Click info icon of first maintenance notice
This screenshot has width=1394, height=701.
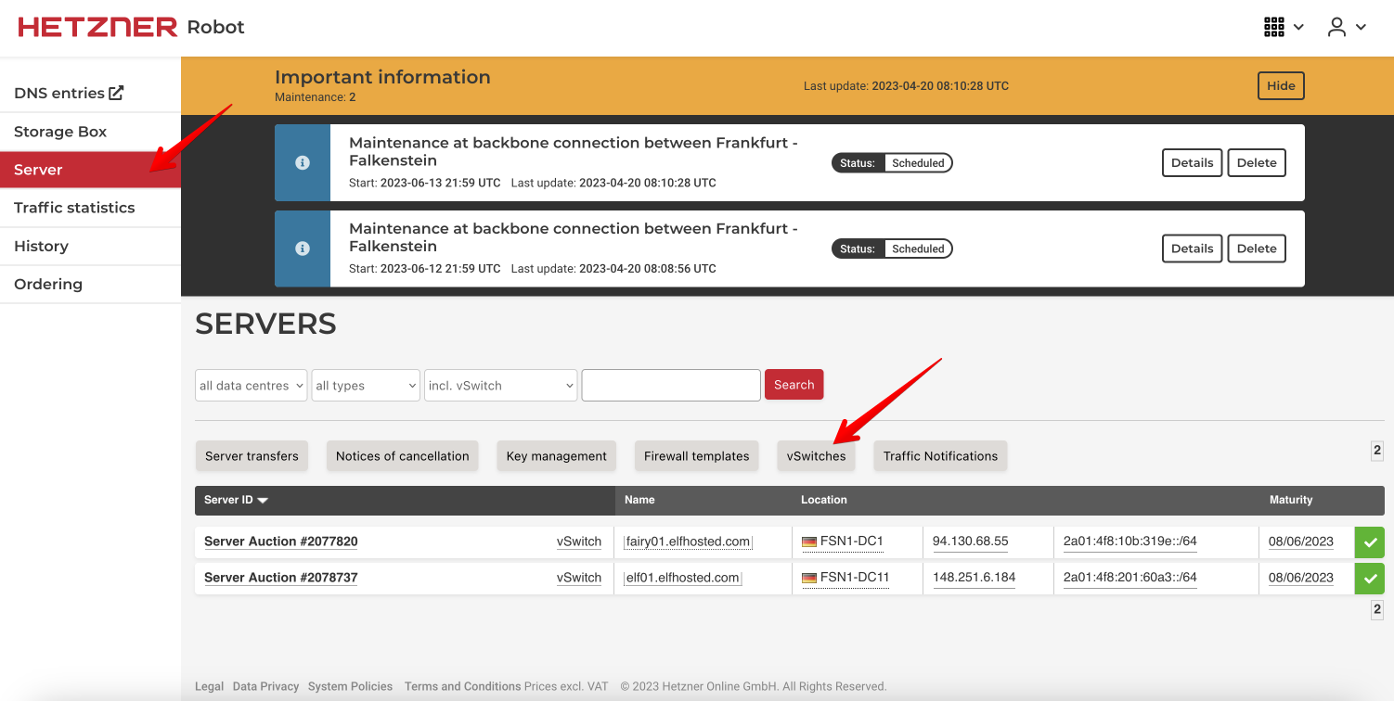(302, 163)
